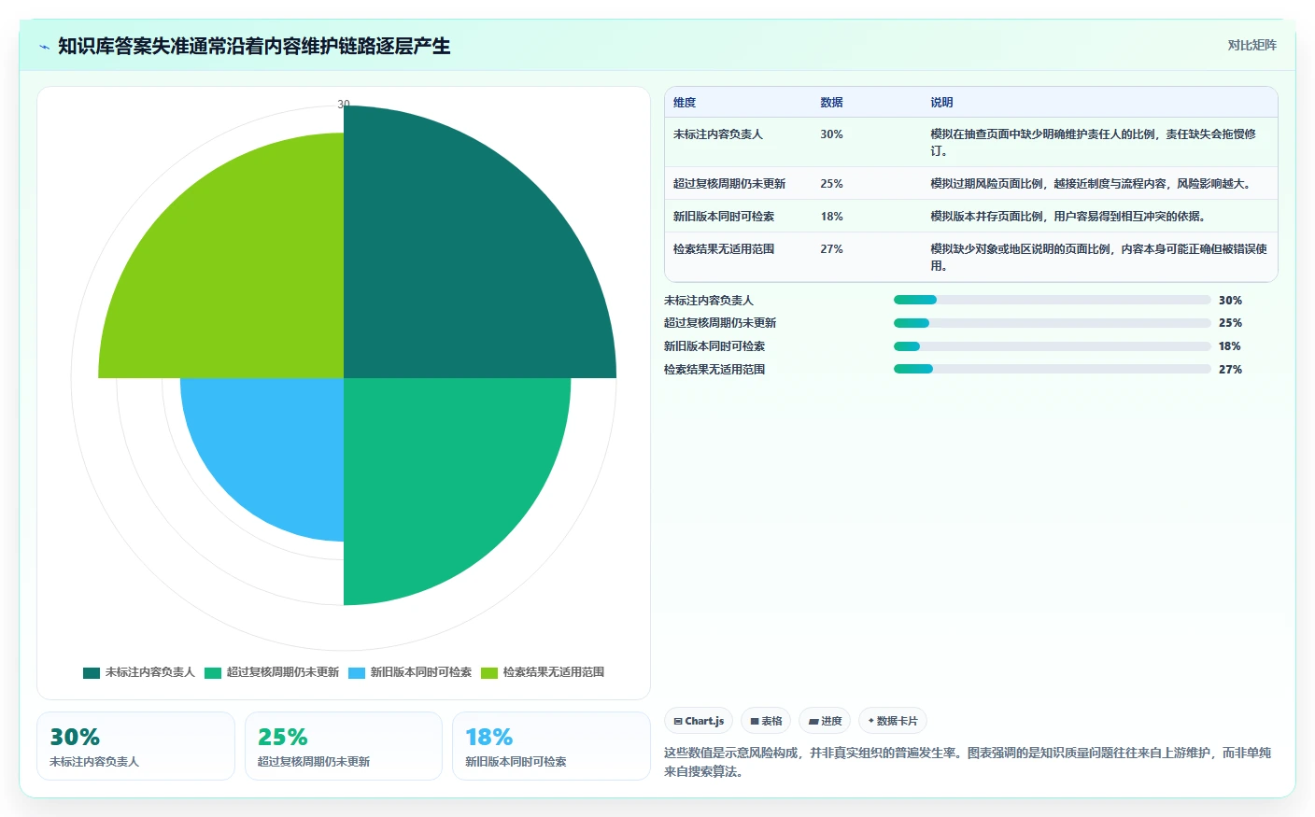Screen dimensions: 1315x817
Task: Click progress bar for 超过复核周期仍未更新
Action: point(1053,323)
